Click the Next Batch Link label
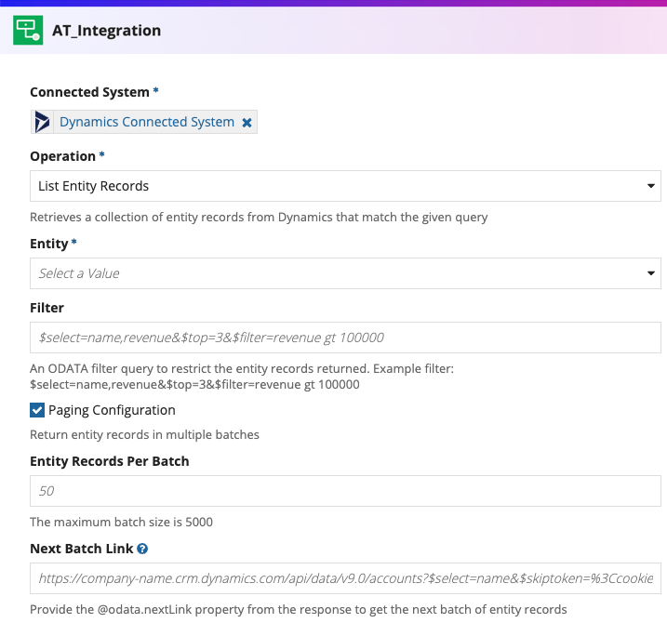Image resolution: width=667 pixels, height=636 pixels. [x=81, y=549]
